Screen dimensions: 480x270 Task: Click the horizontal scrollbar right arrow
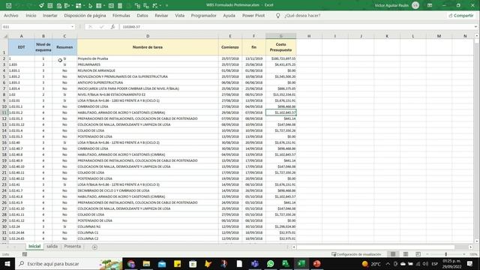(470, 247)
